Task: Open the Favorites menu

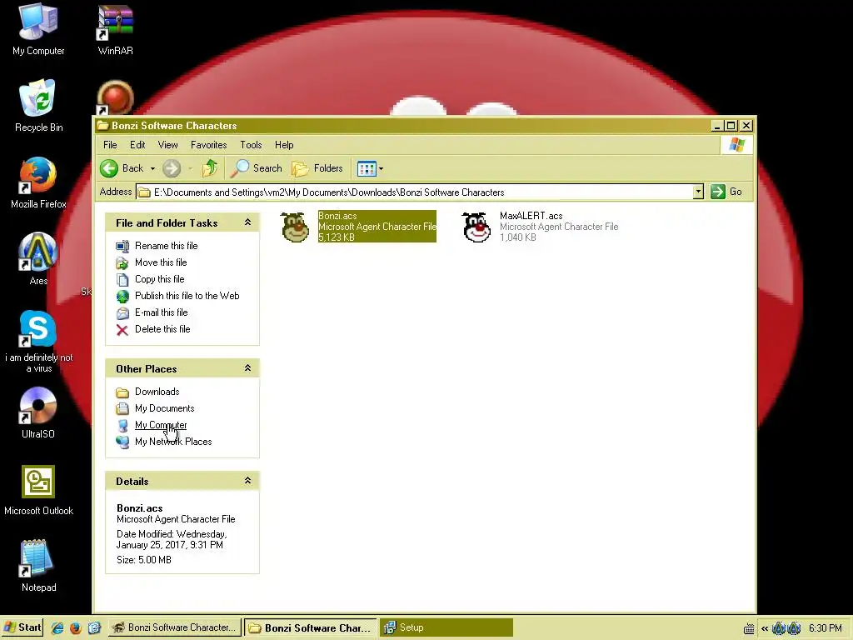Action: coord(208,145)
